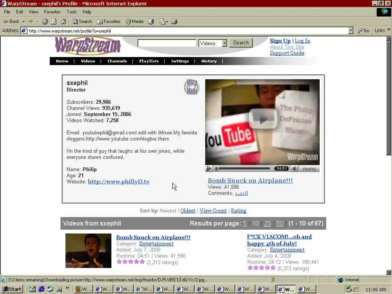This screenshot has height=294, width=392.
Task: Open the Windows Start button
Action: point(12,289)
